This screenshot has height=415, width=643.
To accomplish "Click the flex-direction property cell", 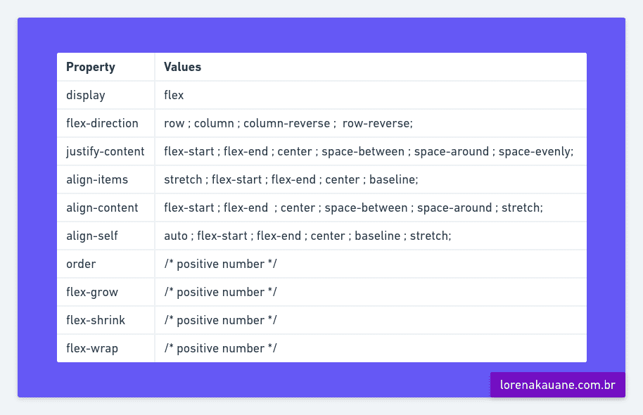I will click(x=102, y=123).
